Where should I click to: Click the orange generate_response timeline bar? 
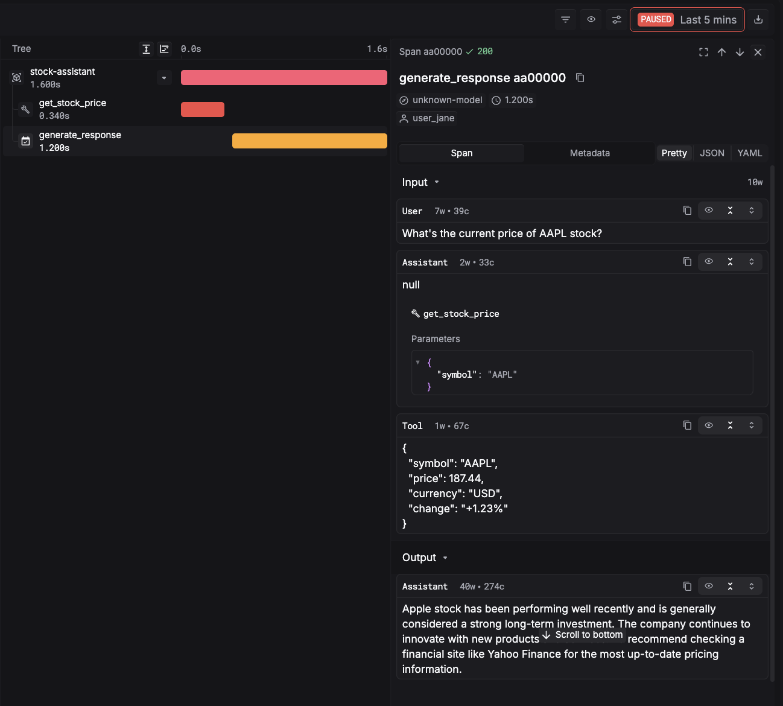pyautogui.click(x=309, y=141)
